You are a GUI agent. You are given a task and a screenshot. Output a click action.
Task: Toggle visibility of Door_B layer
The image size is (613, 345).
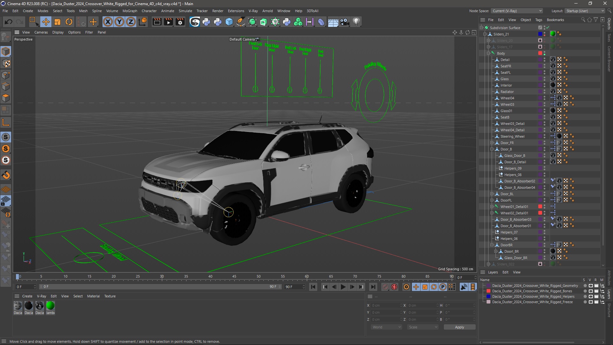coord(545,148)
